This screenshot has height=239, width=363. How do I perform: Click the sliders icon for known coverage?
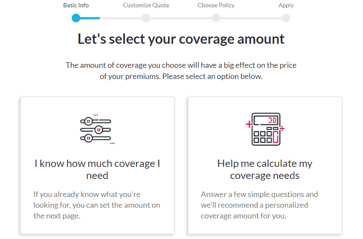98,129
